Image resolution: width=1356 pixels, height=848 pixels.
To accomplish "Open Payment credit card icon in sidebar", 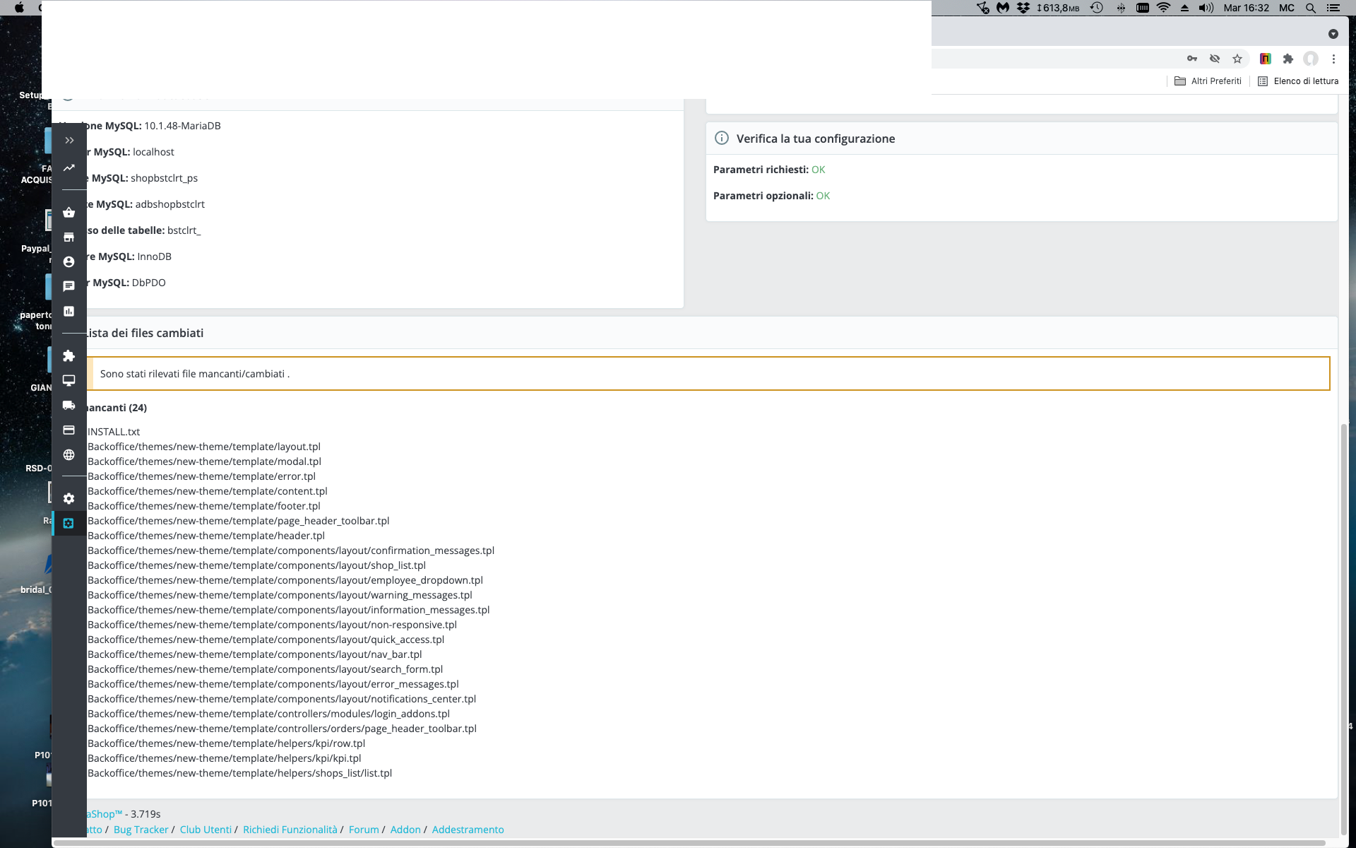I will pos(69,430).
